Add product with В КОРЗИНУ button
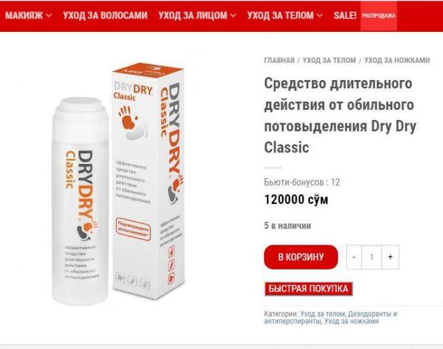Viewport: 443px width, 349px height. point(301,257)
